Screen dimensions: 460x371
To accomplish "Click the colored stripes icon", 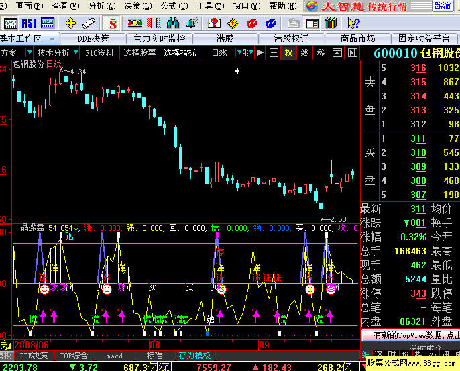I will click(x=154, y=23).
